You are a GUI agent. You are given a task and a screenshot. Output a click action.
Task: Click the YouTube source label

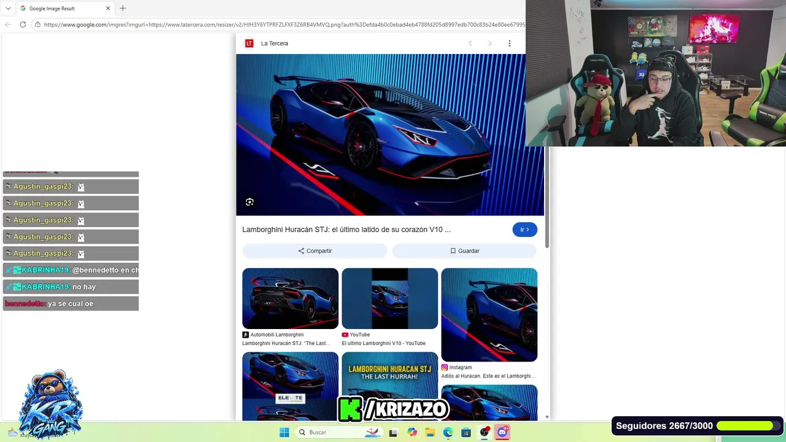point(360,335)
